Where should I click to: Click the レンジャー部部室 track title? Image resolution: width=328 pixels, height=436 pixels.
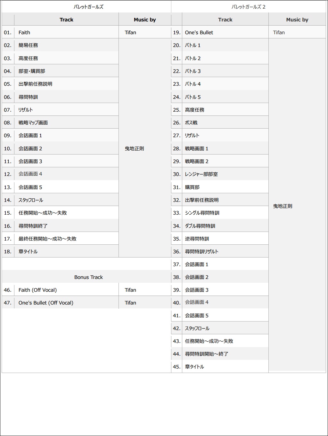tap(201, 174)
